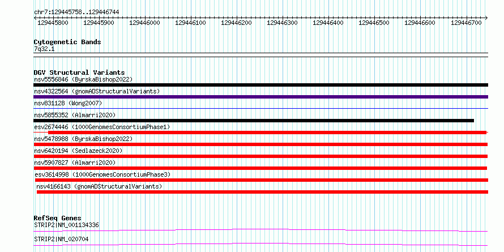Click ruler tick label 129446600
Viewport: 504px width, 252px height.
[420, 23]
